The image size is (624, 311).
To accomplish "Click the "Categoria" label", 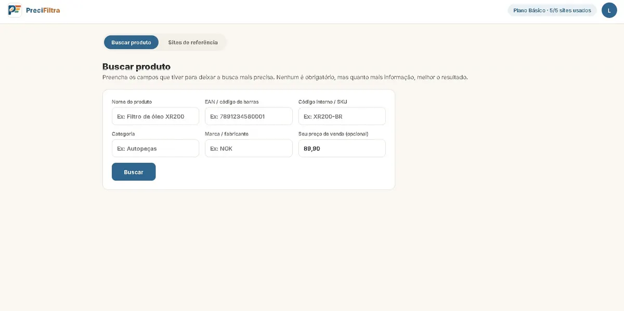I will pyautogui.click(x=123, y=134).
